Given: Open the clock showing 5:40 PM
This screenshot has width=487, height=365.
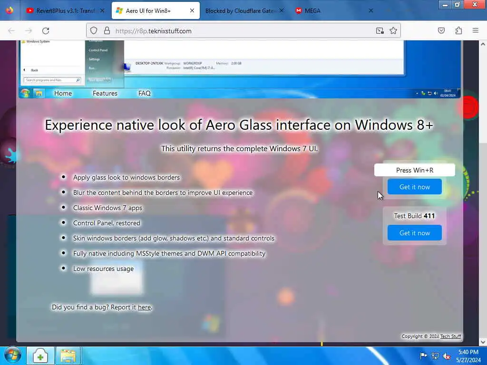Looking at the screenshot, I should 468,356.
